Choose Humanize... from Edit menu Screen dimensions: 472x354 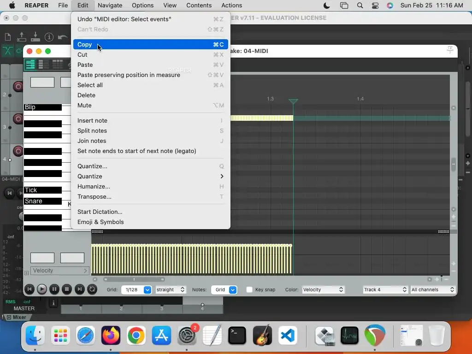coord(151,187)
